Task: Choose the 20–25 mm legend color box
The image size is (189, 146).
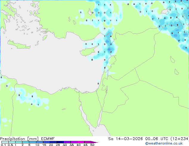Action: 53,142
